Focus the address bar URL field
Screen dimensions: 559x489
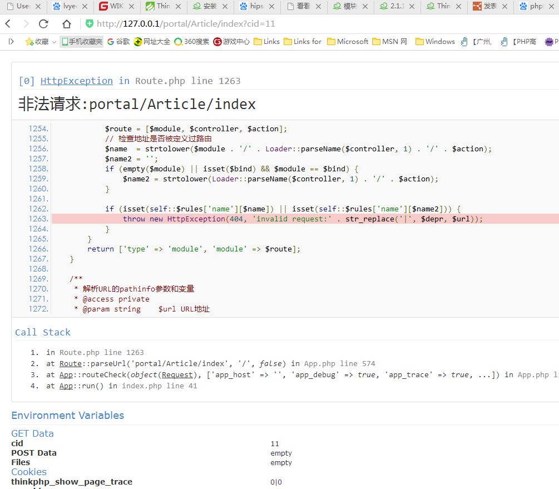click(185, 24)
